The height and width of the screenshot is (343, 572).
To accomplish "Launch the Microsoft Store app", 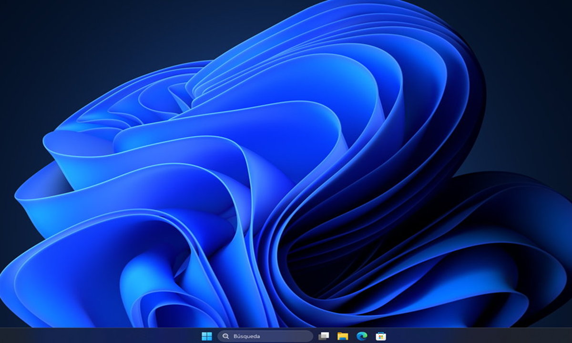I will pos(380,336).
